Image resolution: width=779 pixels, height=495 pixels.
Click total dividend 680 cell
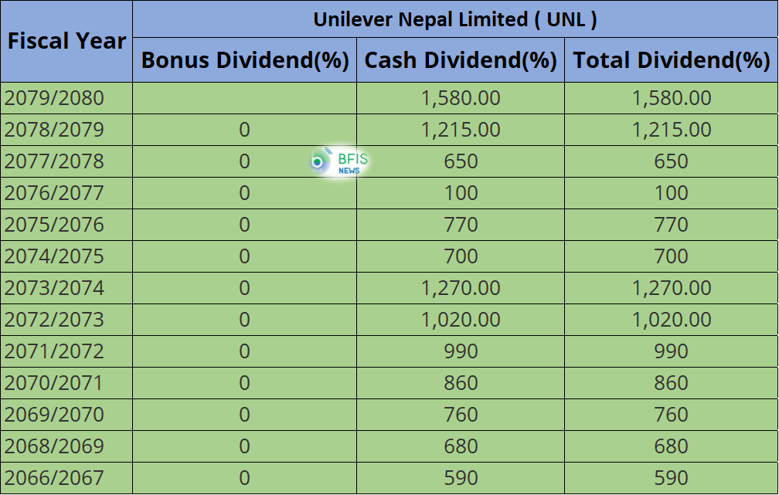click(671, 446)
